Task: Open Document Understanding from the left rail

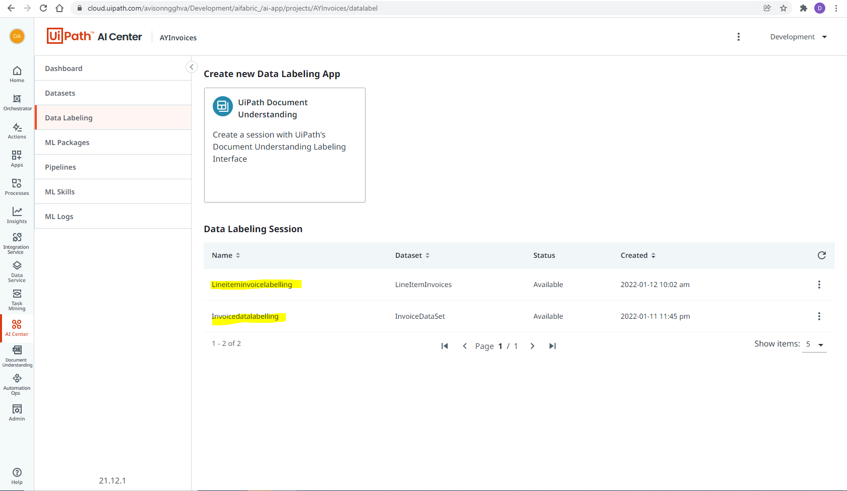Action: tap(17, 356)
